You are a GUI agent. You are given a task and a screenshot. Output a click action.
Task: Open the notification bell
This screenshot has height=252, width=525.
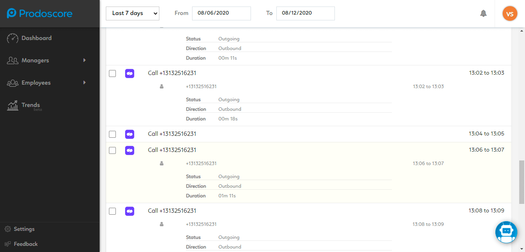click(x=483, y=13)
